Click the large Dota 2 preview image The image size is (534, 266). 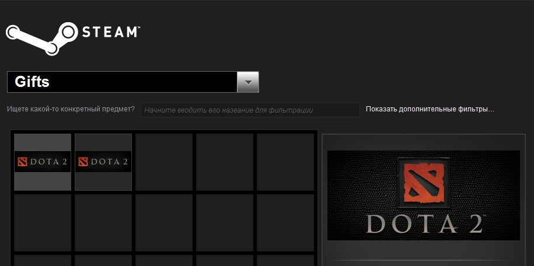point(423,195)
